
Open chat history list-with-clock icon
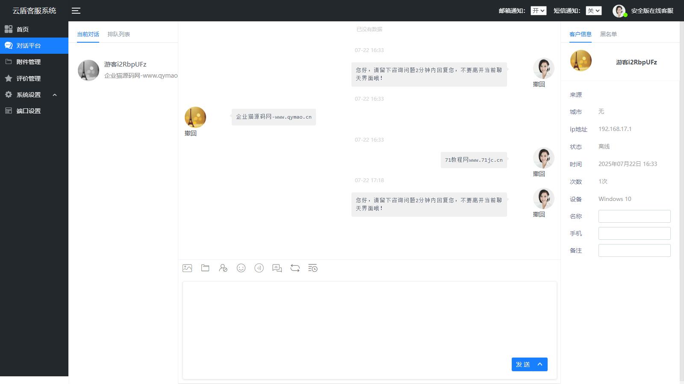313,268
